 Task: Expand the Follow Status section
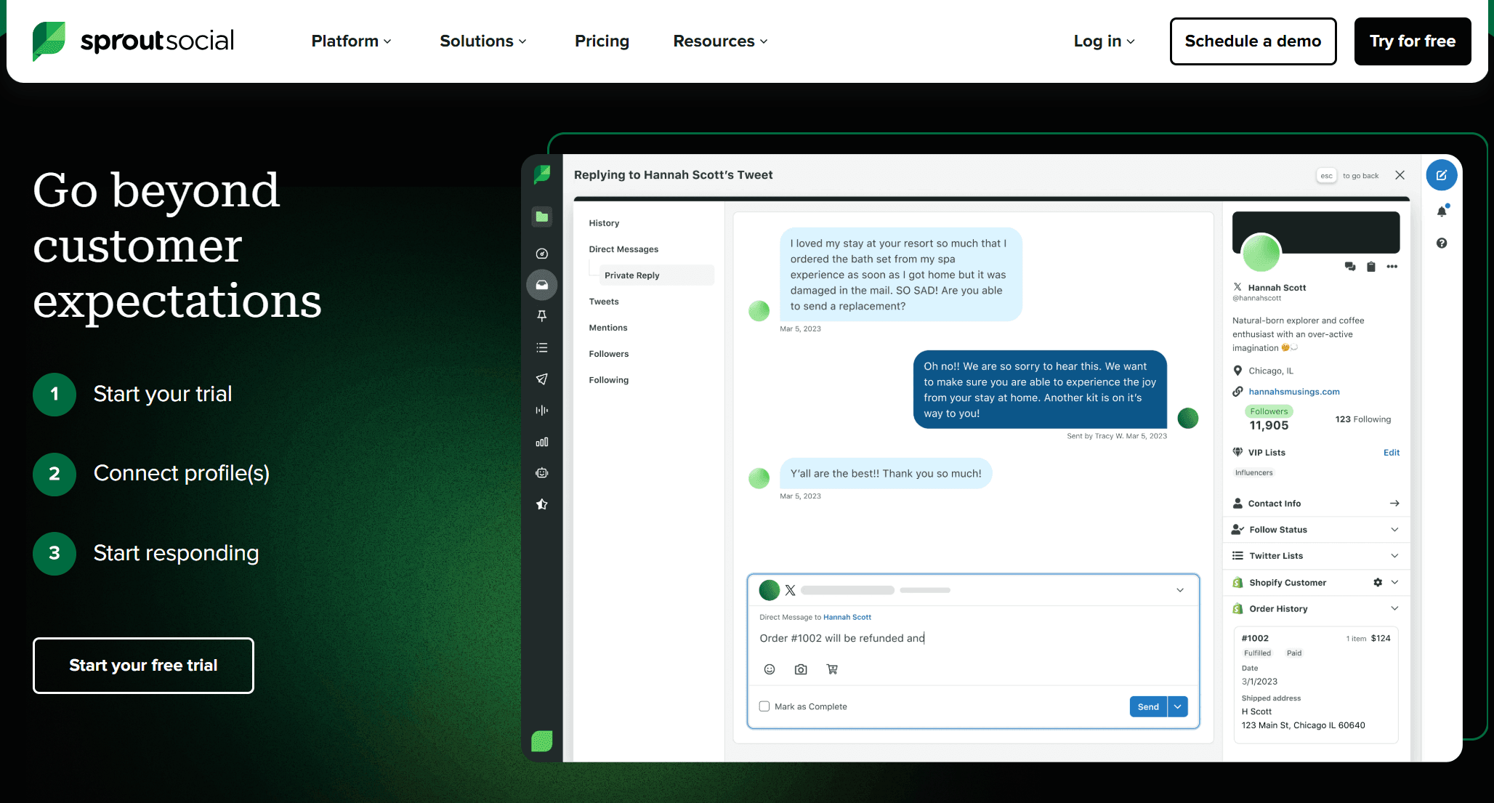click(1394, 530)
